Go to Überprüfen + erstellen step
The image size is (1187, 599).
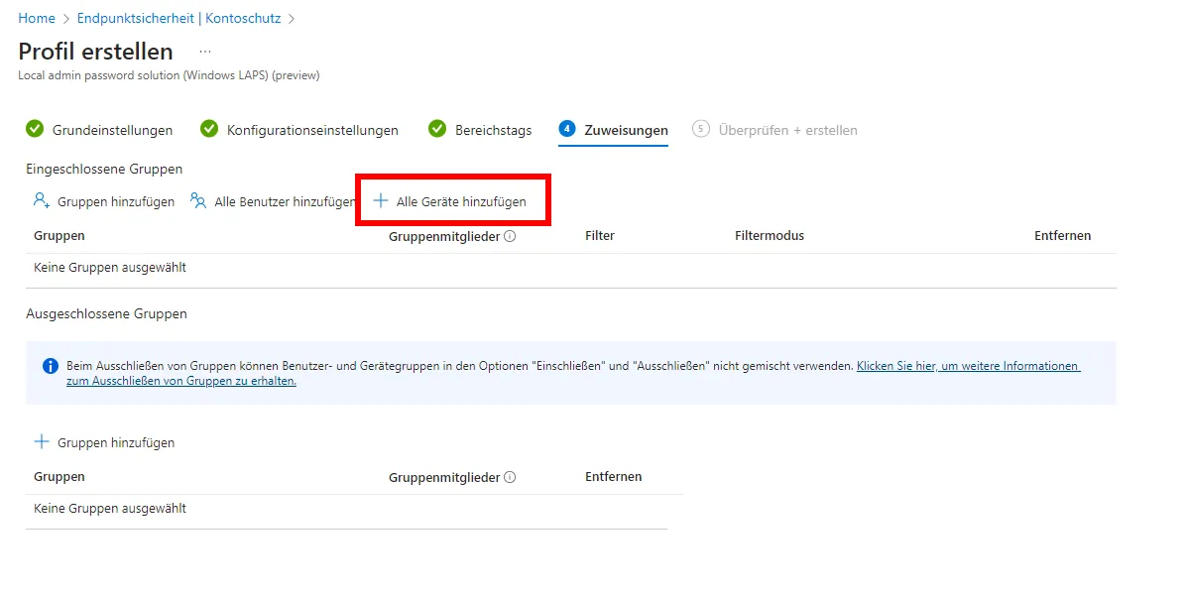click(x=787, y=130)
